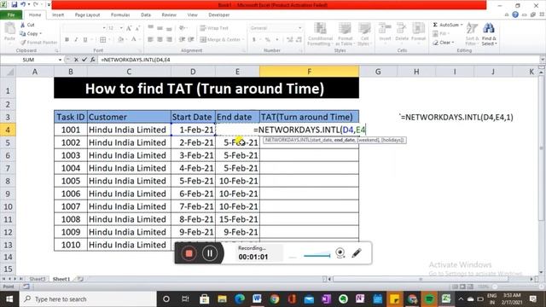Pause the screen recording
The height and width of the screenshot is (307, 546).
click(x=210, y=253)
